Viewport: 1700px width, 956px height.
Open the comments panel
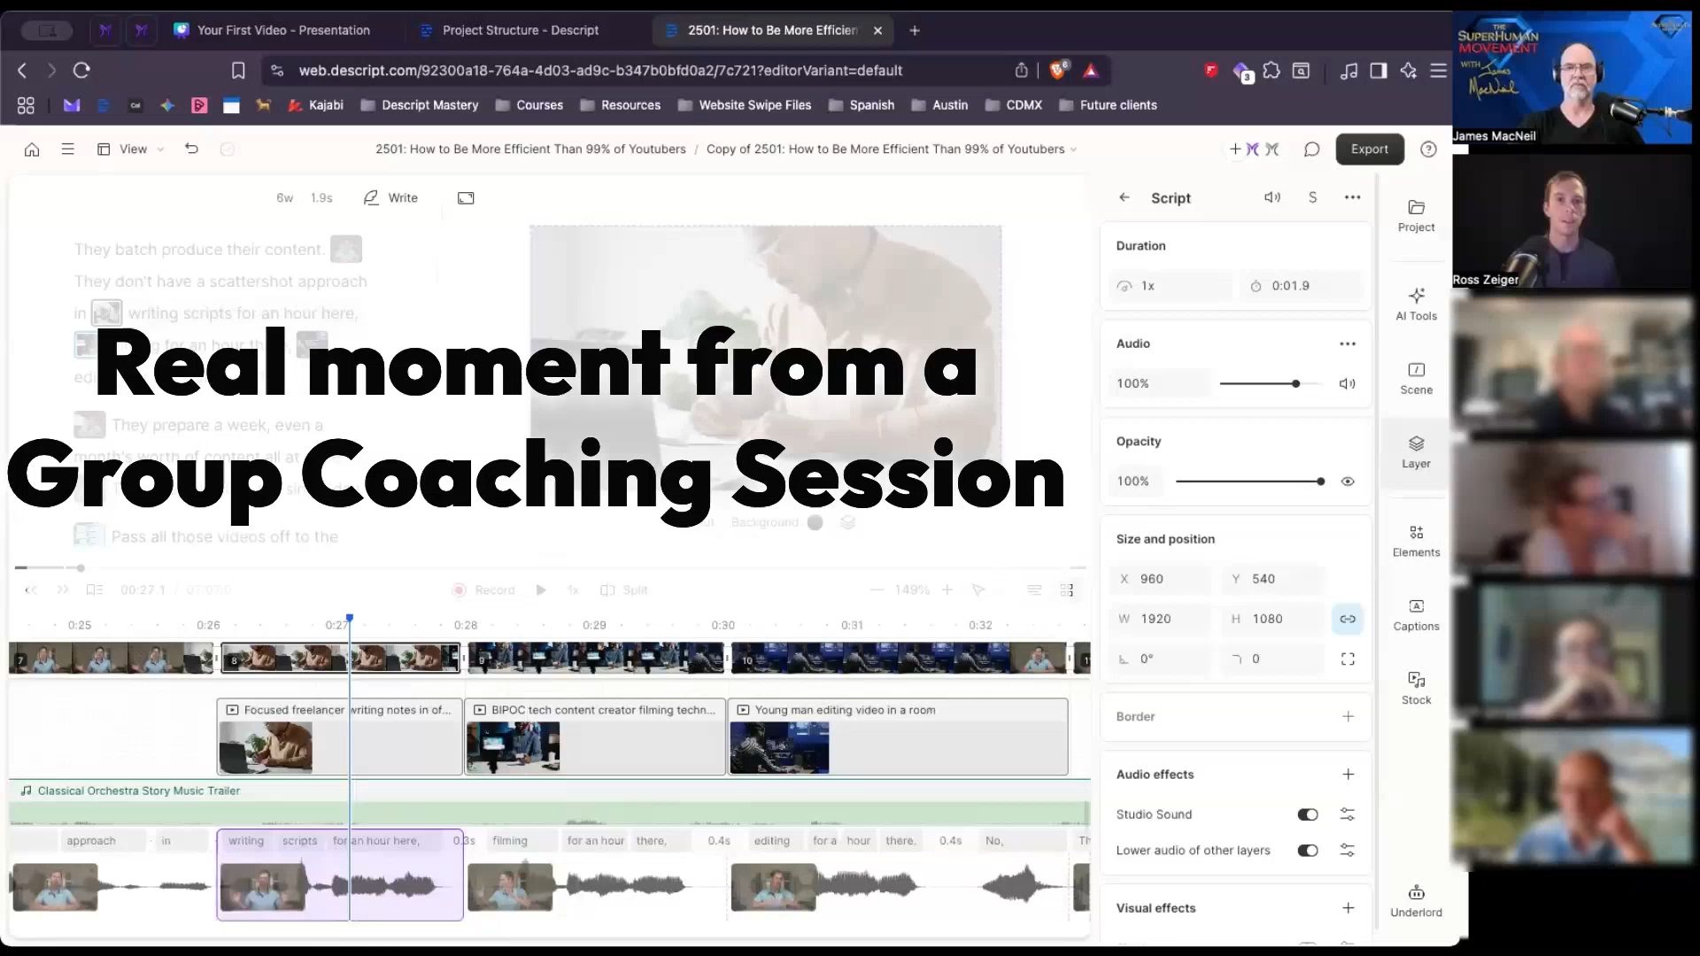click(1311, 150)
